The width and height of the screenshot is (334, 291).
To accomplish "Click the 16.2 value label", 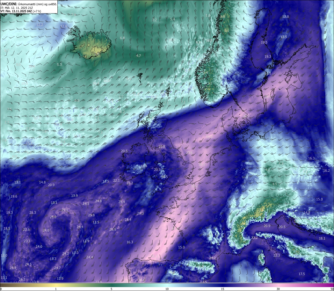I will (x=326, y=171).
